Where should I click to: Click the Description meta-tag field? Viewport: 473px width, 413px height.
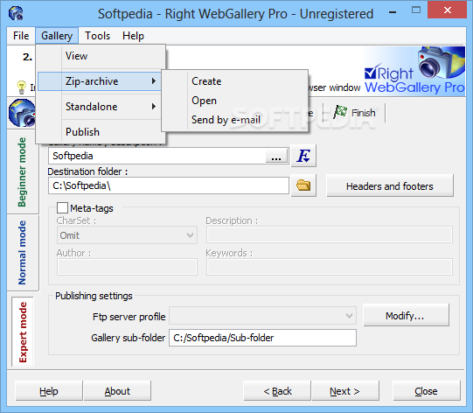pyautogui.click(x=330, y=234)
